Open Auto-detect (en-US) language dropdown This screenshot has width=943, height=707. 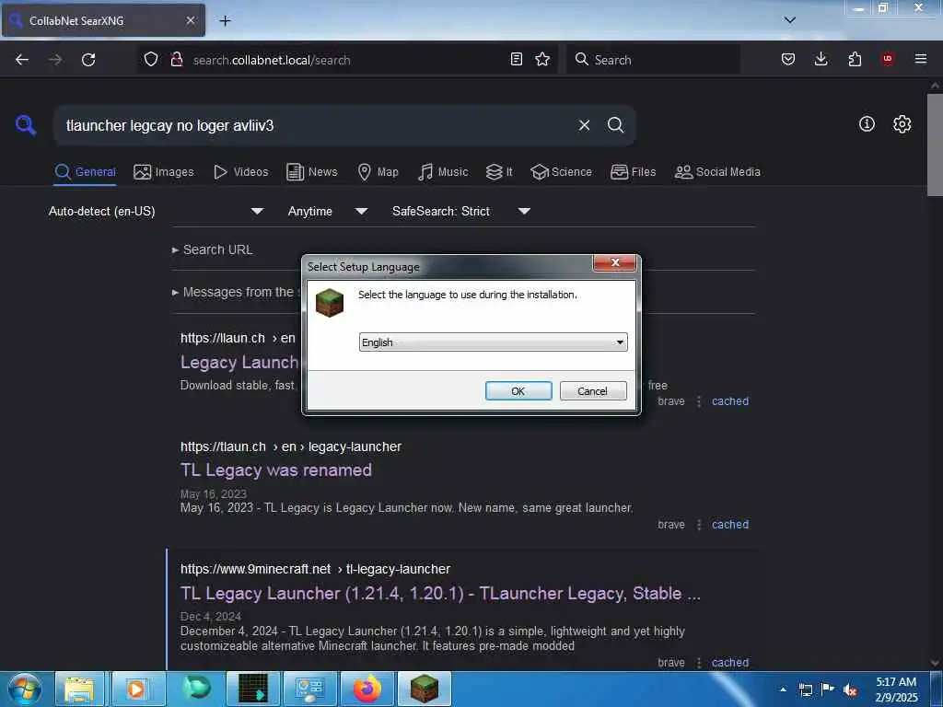pos(156,211)
